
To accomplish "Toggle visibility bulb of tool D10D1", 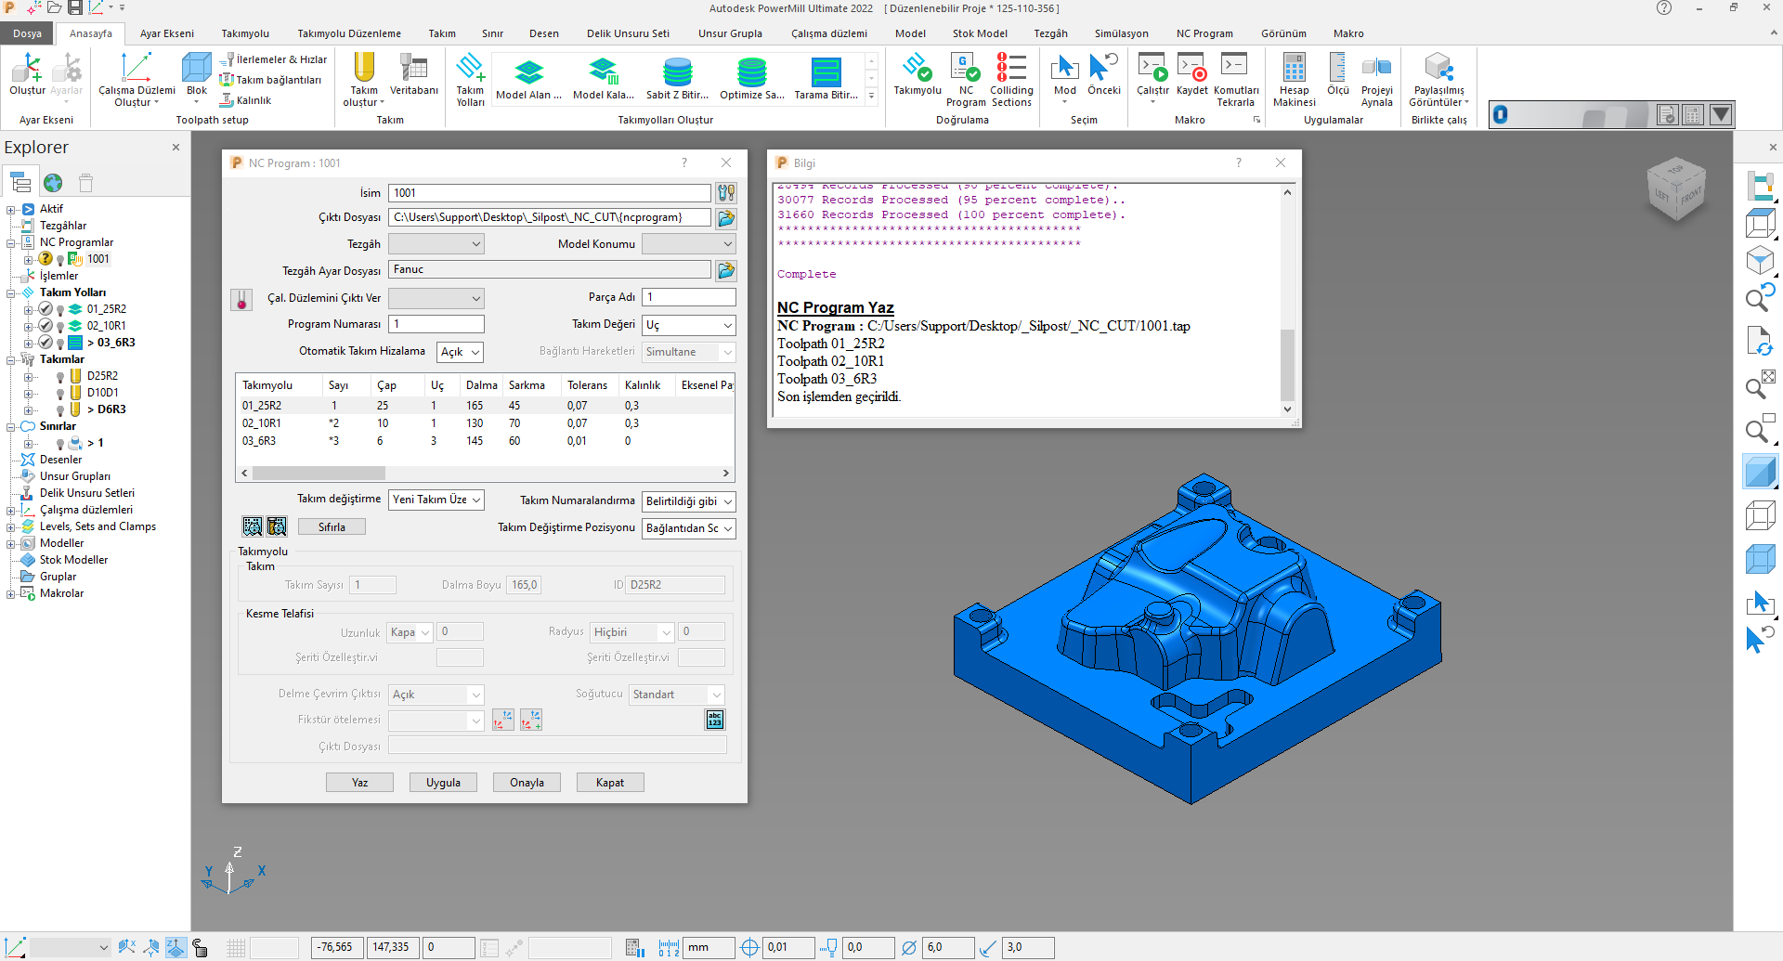I will [60, 394].
